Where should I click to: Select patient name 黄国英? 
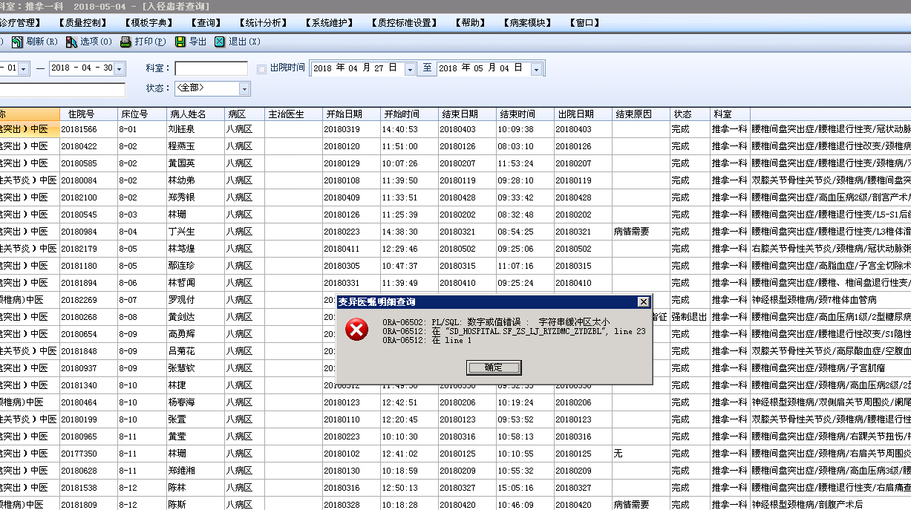click(181, 163)
